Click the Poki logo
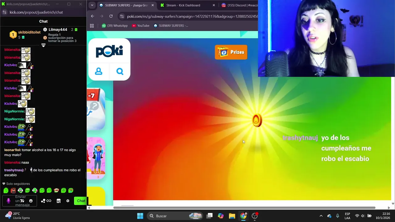 click(109, 51)
